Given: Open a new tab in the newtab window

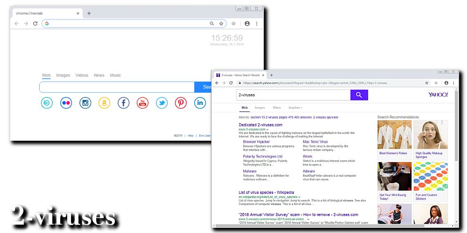Looking at the screenshot, I should pyautogui.click(x=89, y=14).
